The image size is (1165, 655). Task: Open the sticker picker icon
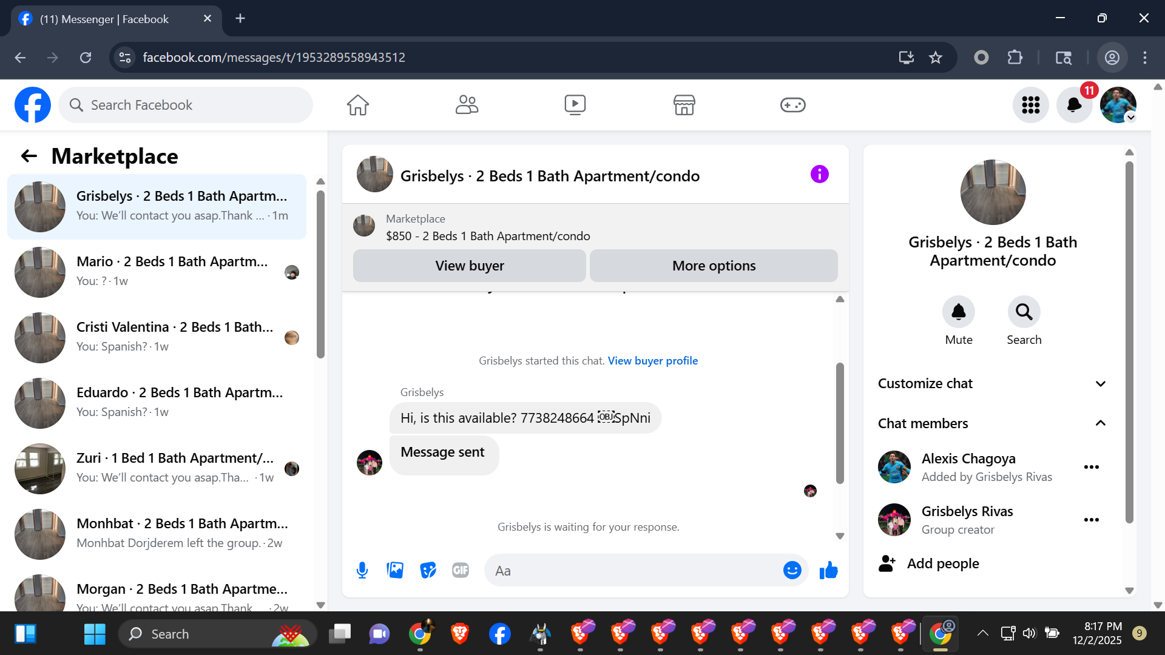[x=428, y=570]
